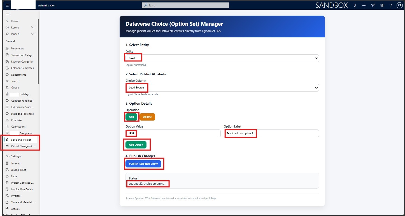Open Self Serve Picklist in sidebar
This screenshot has width=405, height=216.
[x=21, y=140]
